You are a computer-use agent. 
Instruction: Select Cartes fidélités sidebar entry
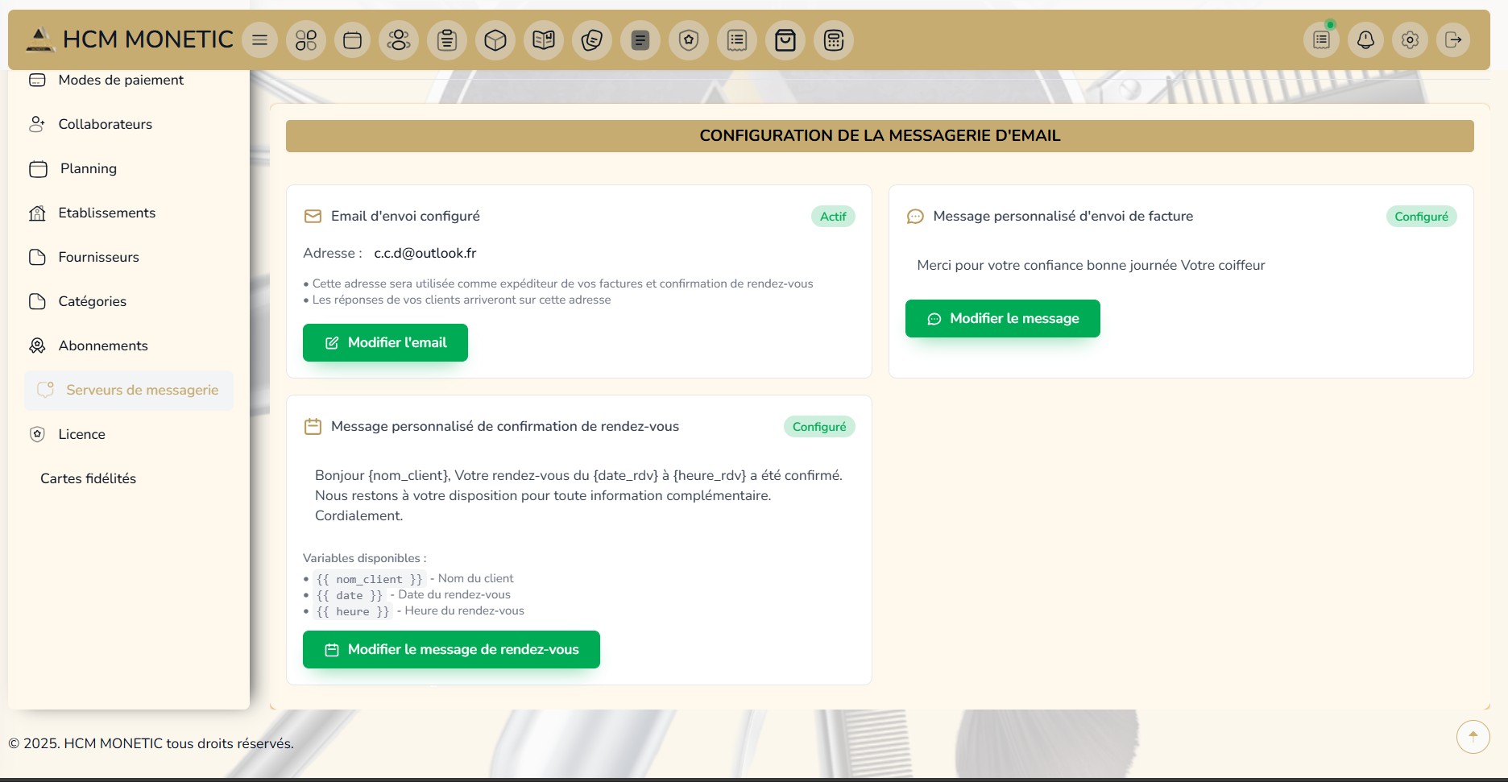(x=88, y=478)
